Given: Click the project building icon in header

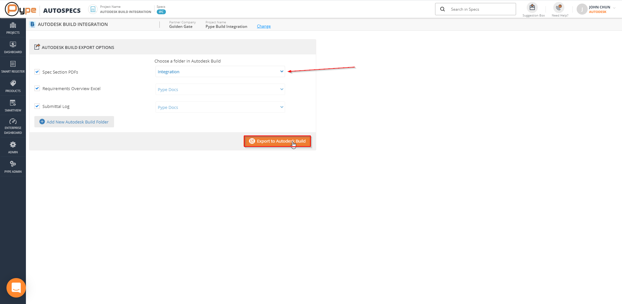Looking at the screenshot, I should [x=93, y=9].
